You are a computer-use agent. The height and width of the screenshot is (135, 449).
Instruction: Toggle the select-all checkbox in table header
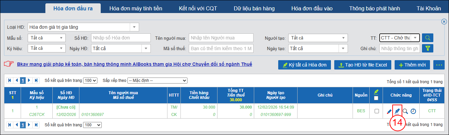pos(377,98)
